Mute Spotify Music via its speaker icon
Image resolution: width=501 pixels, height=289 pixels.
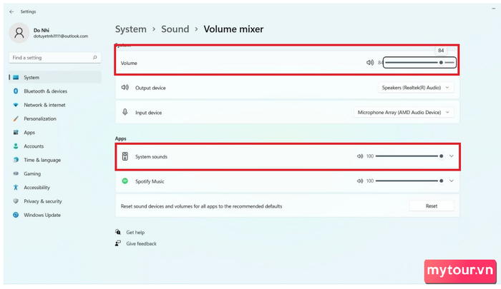point(360,181)
